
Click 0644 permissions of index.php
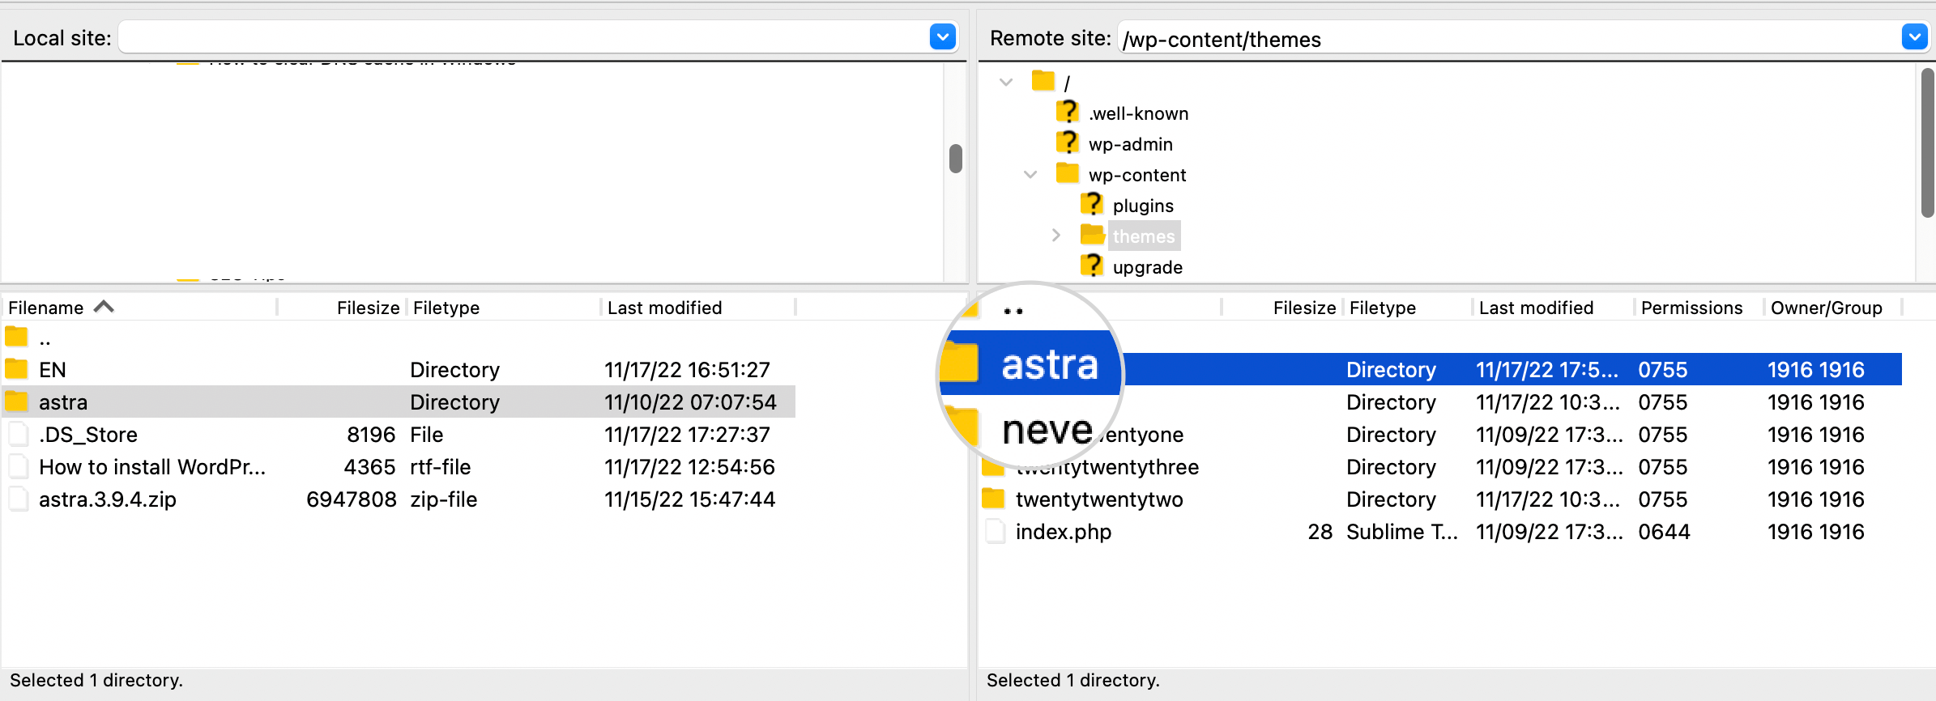coord(1664,532)
